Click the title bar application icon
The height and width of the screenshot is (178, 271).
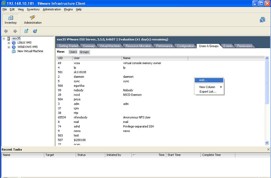pos(3,3)
